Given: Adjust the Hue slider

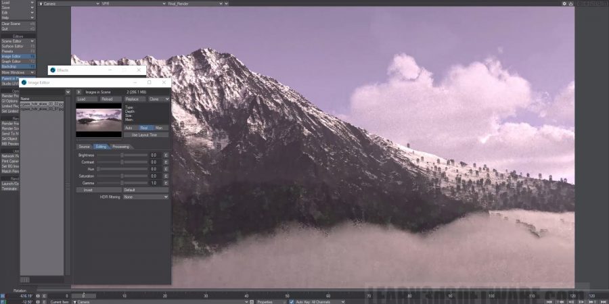Looking at the screenshot, I should point(122,169).
